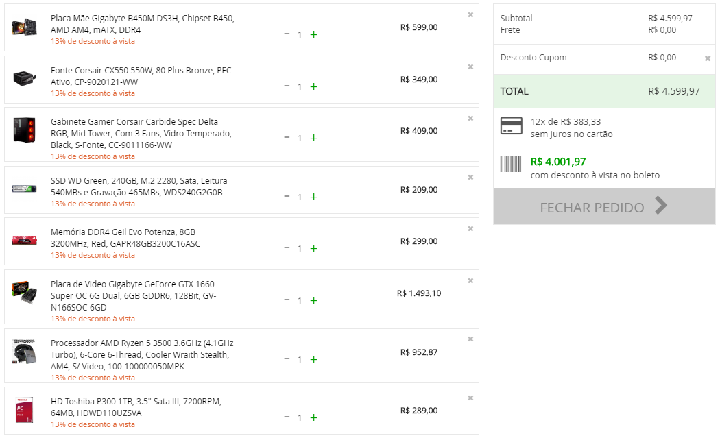Open Memória DDR4 Geil Evo Potenza link

(x=125, y=238)
